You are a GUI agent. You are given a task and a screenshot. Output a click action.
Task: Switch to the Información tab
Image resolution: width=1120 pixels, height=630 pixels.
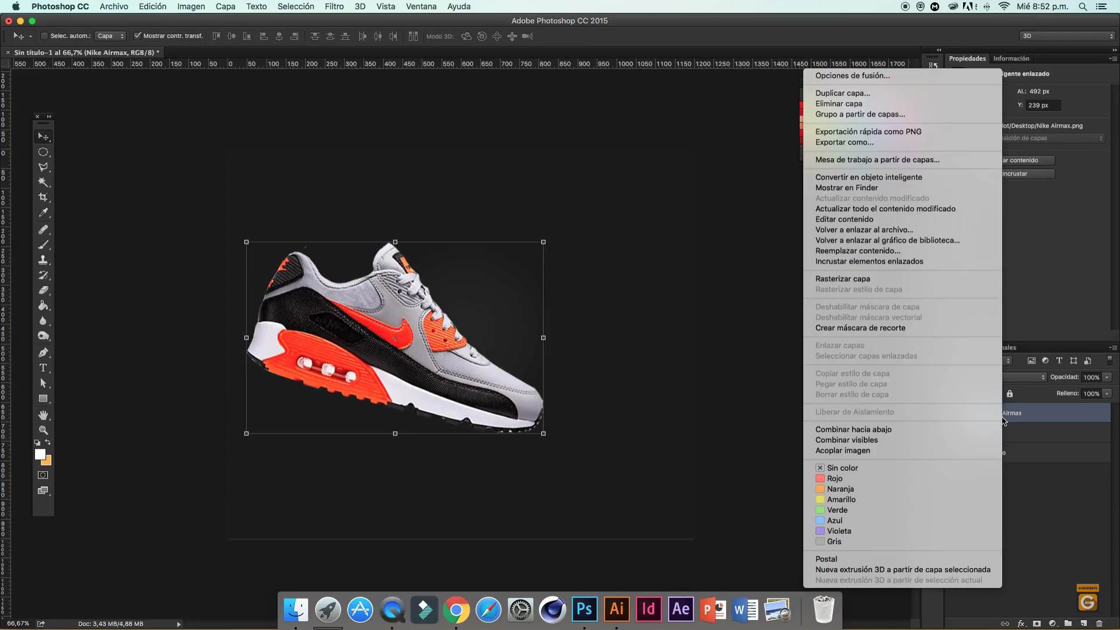coord(1011,58)
